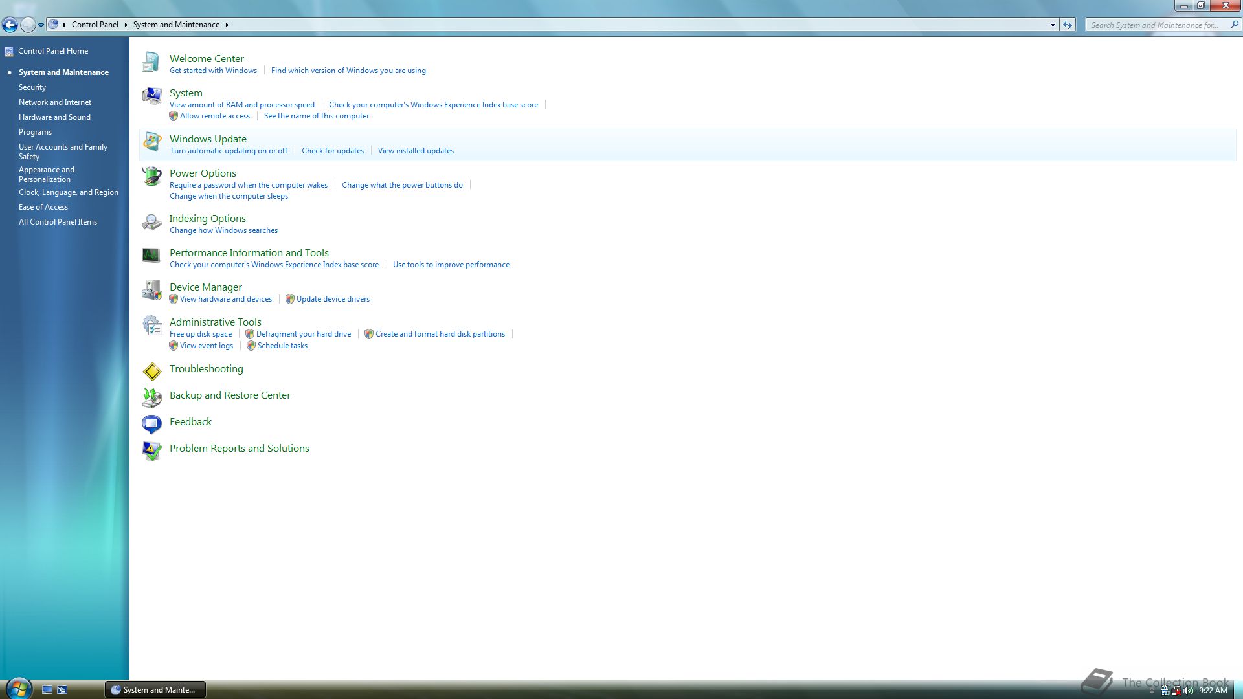The image size is (1243, 699).
Task: Click Change what the power buttons do
Action: (x=402, y=185)
